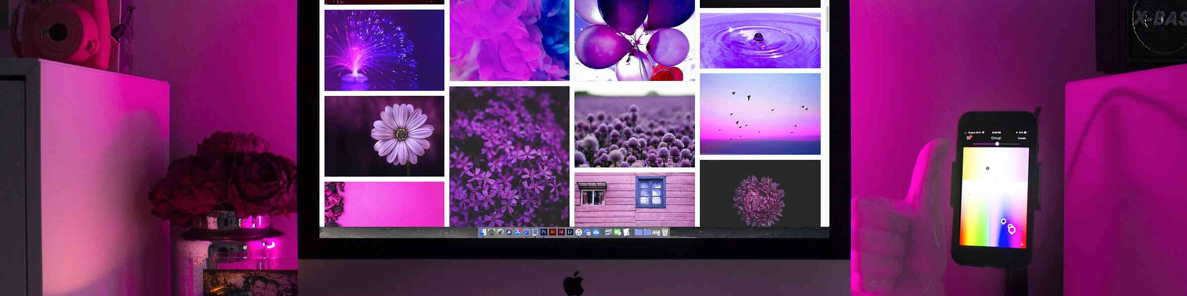Launch Safari compass icon in Dock
Viewport: 1187px width, 296px height.
(526, 232)
